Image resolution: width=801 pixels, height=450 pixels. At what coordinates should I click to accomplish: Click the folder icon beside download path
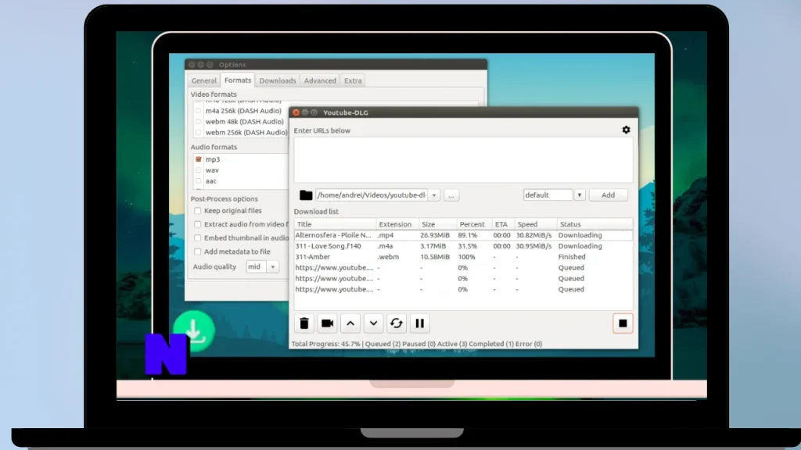306,195
